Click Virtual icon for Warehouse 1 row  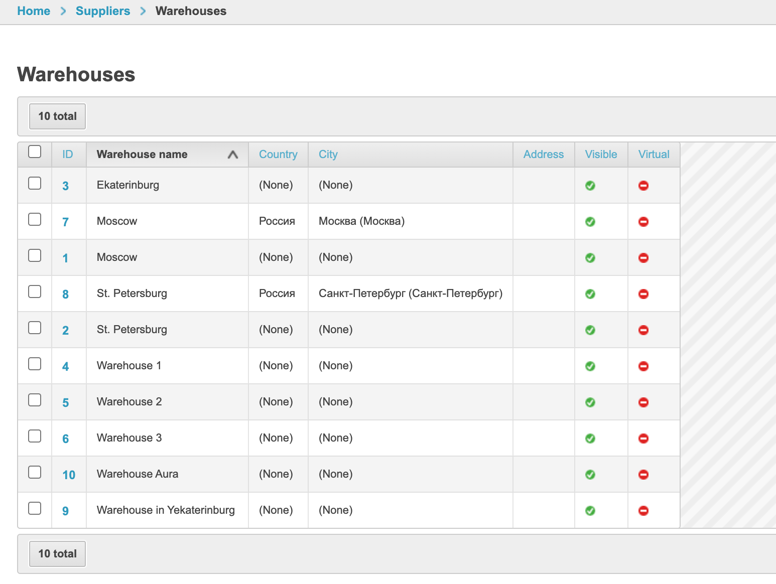(x=643, y=366)
